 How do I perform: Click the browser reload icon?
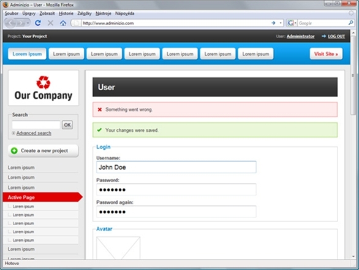[x=38, y=23]
